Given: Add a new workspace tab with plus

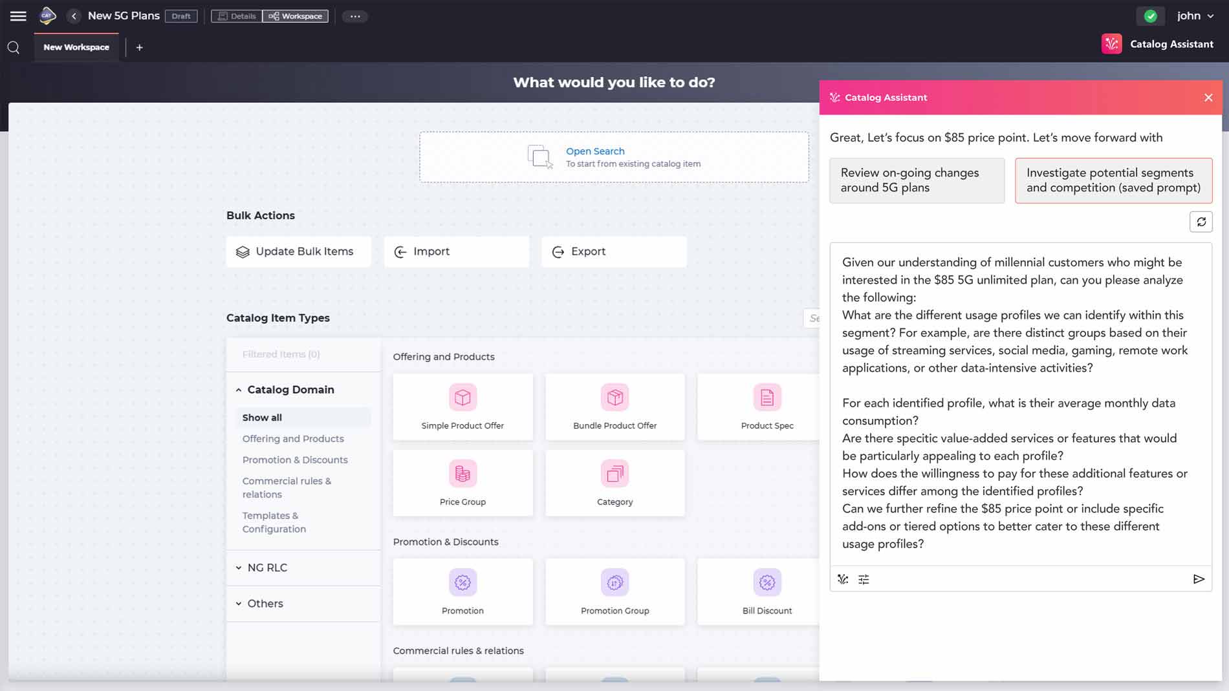Looking at the screenshot, I should [x=139, y=47].
